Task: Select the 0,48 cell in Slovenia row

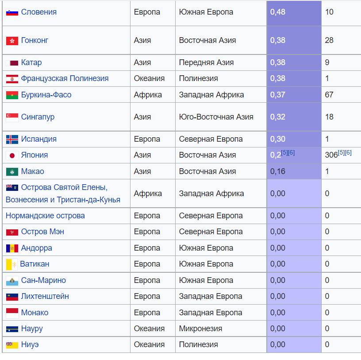Action: [294, 12]
